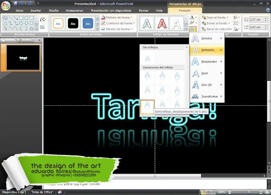Open the Align objects dropdown icon

tap(236, 17)
